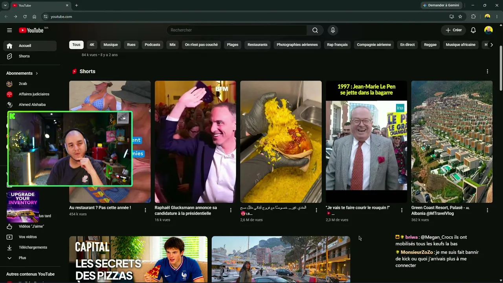Screen dimensions: 503x283
Task: Open the 2cab channel avatar
Action: tap(9, 84)
